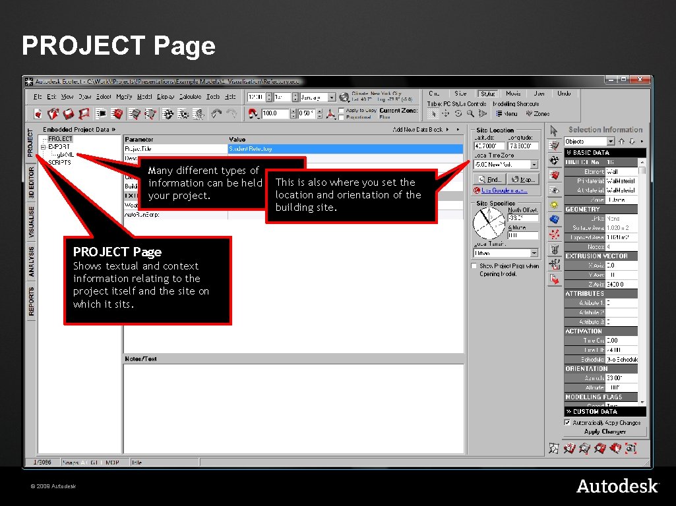Toggle the Apply to Copy checkbox

(341, 110)
